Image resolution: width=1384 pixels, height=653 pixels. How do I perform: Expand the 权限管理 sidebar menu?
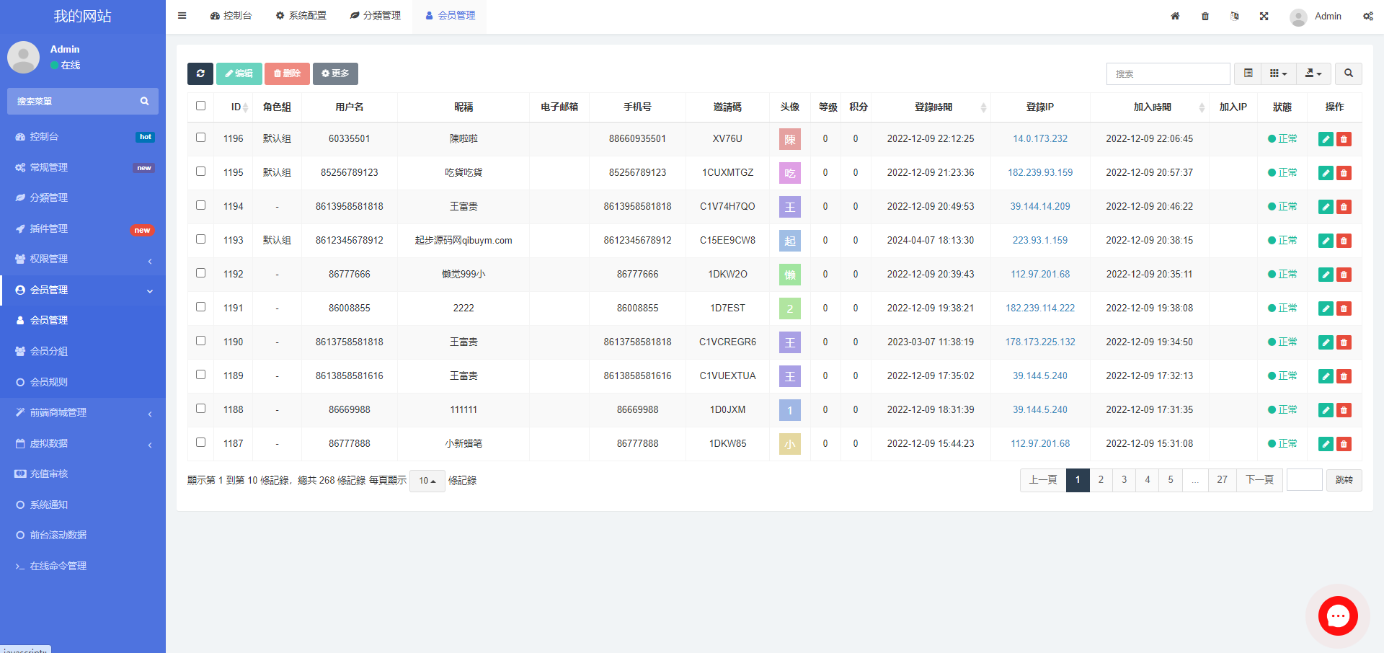coord(83,259)
